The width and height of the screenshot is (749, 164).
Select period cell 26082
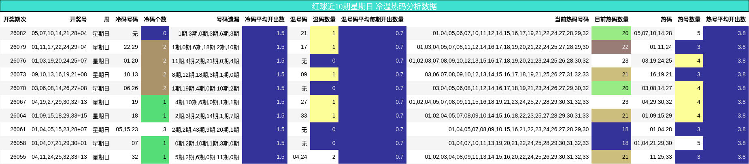coord(18,33)
